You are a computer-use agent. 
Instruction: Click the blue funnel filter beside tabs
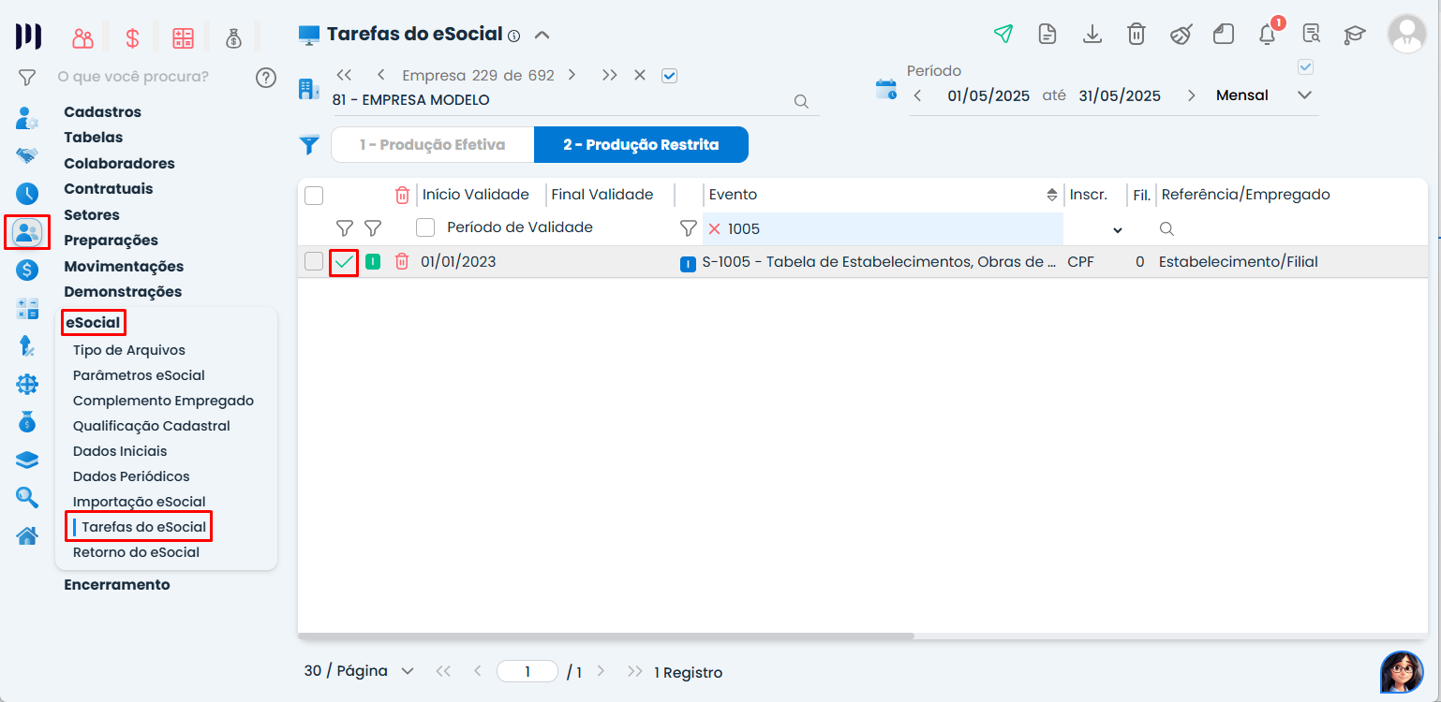coord(309,145)
